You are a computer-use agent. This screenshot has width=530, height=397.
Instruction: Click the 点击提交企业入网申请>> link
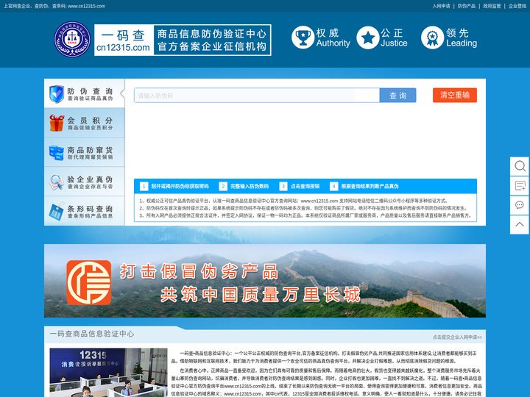tap(457, 337)
